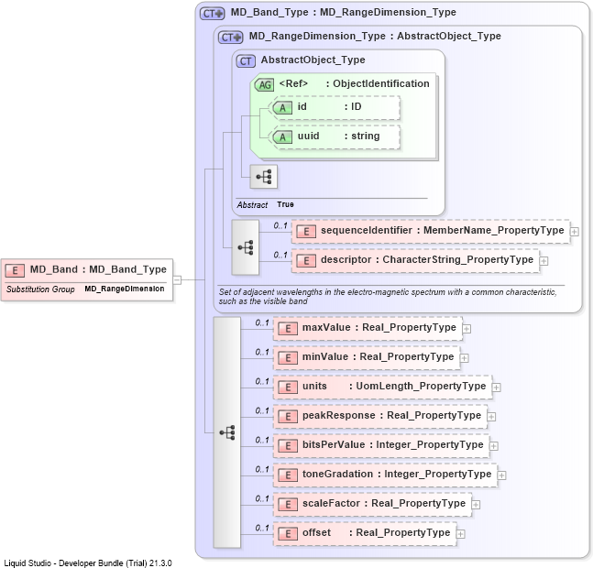The image size is (593, 568).
Task: Click the A icon of id attribute
Action: [x=282, y=108]
